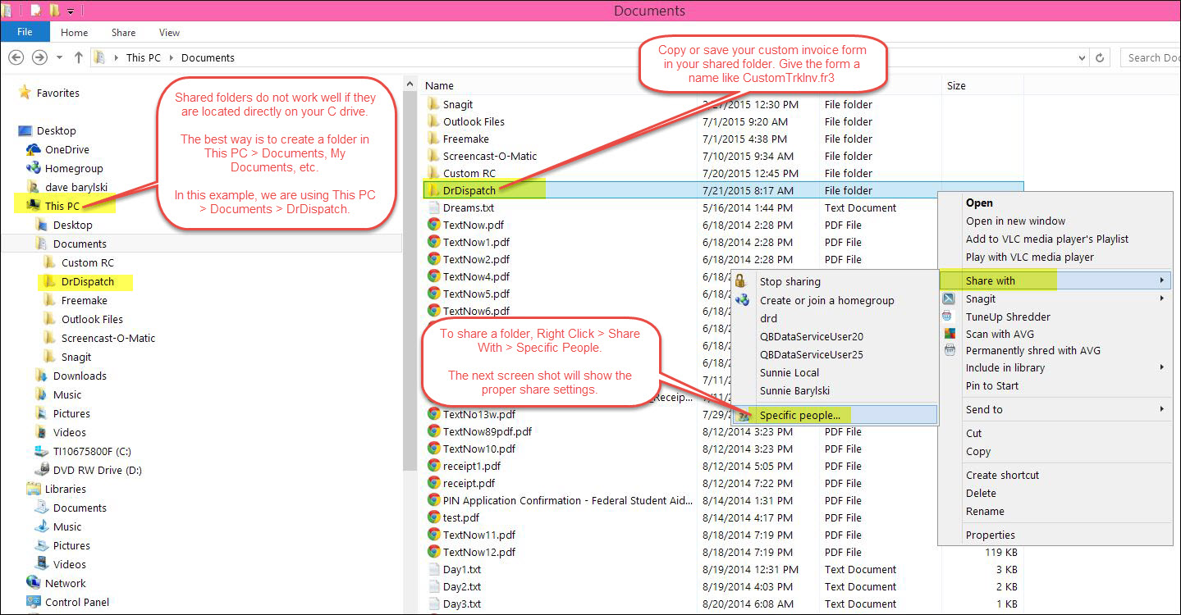Expand Include in library submenu
1181x615 pixels.
(1055, 367)
